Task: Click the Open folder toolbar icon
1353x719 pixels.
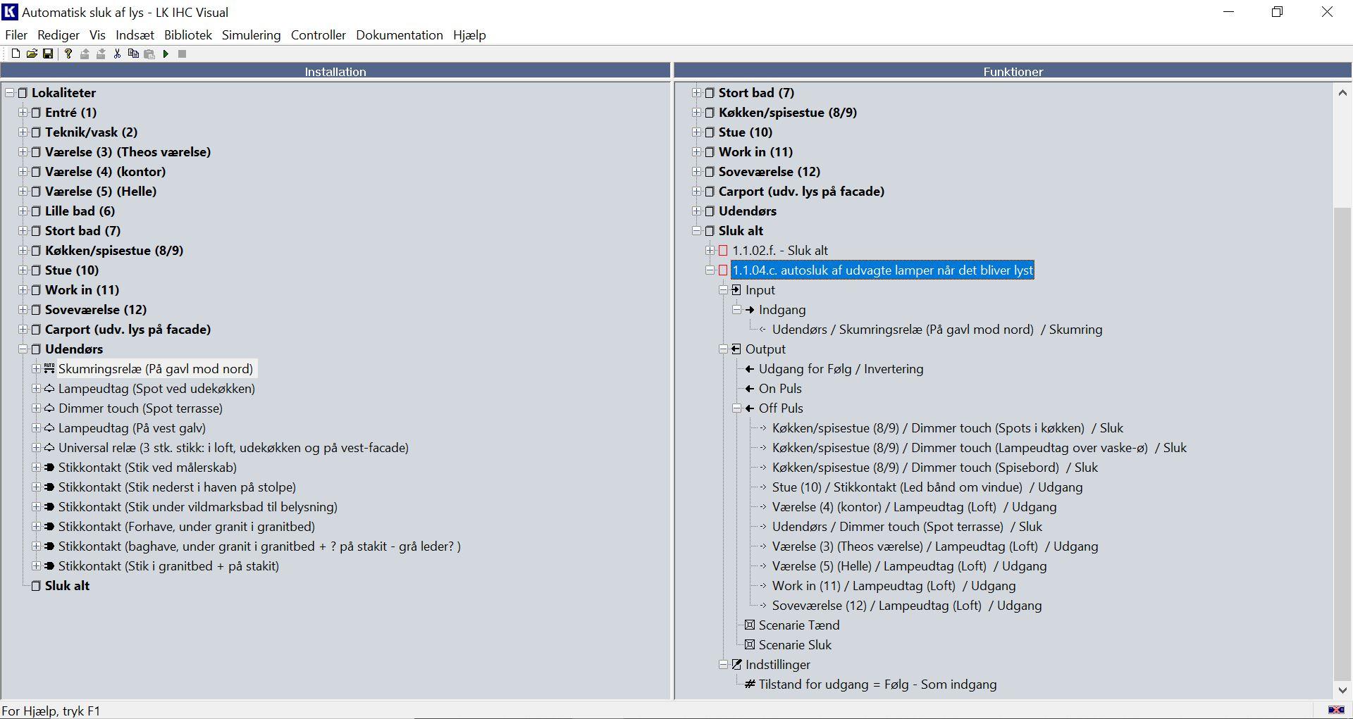Action: point(32,54)
